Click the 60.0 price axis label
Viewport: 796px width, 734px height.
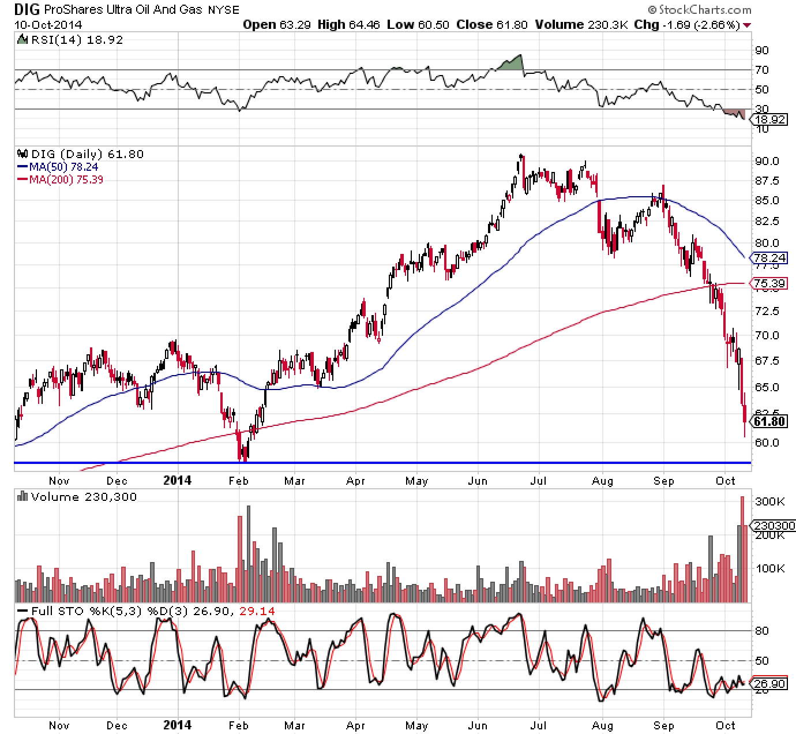(x=767, y=443)
